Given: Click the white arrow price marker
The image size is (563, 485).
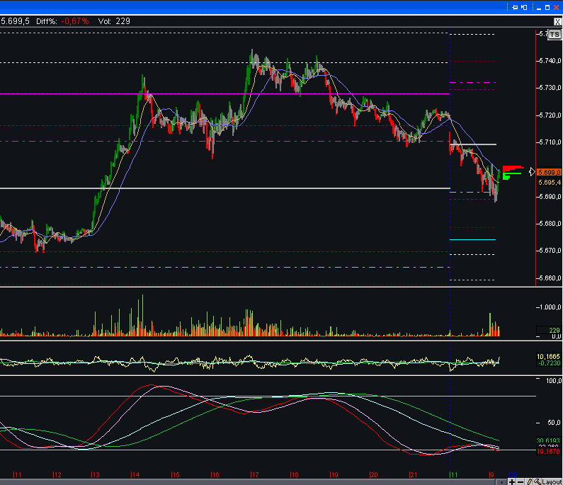Looking at the screenshot, I should 533,171.
